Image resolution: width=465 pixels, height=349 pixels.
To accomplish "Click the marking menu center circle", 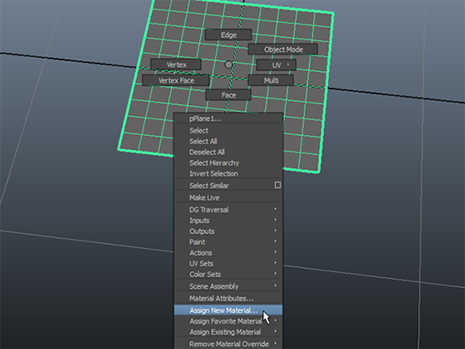I will point(228,65).
